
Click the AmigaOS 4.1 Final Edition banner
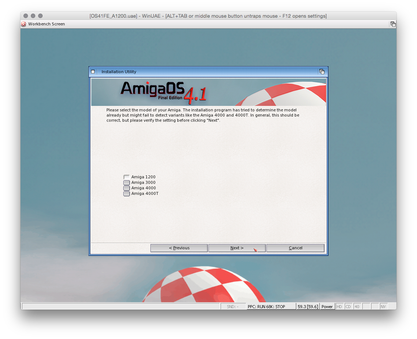(208, 92)
